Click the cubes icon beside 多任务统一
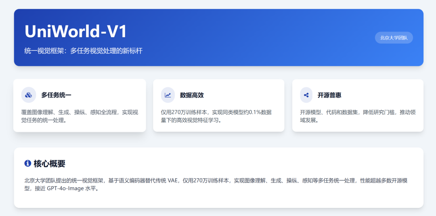 28,95
